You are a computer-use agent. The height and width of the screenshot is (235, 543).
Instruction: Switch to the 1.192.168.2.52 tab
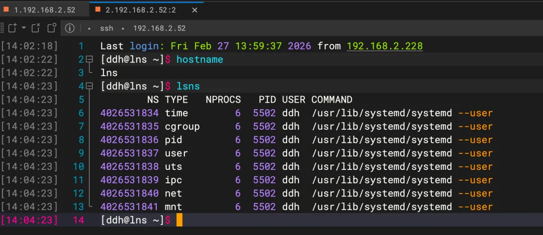tap(44, 10)
